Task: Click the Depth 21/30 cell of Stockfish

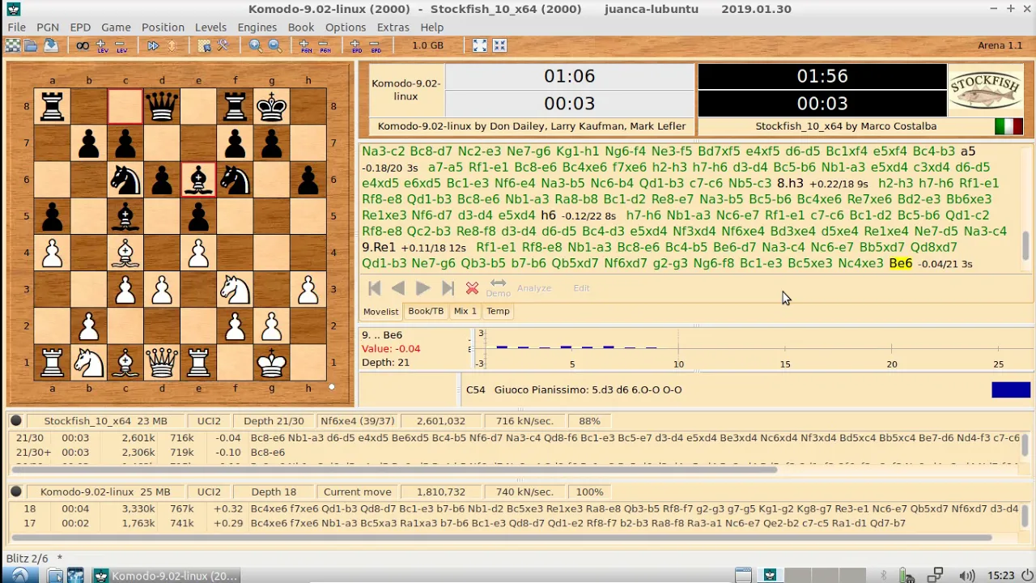Action: [274, 421]
